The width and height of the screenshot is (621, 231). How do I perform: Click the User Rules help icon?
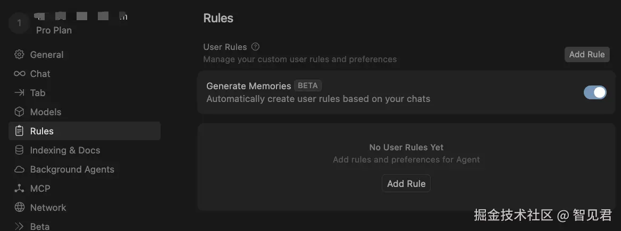255,47
